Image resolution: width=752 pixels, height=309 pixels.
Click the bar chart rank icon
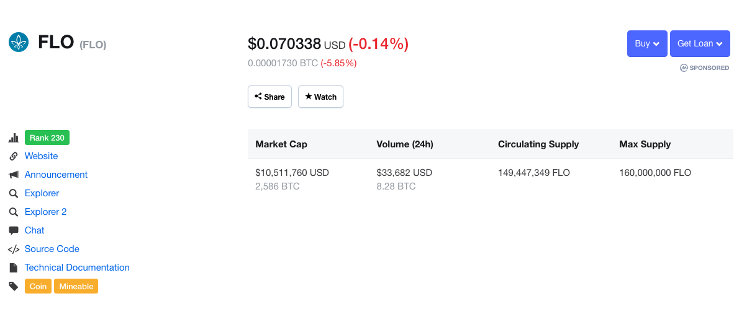[x=13, y=138]
